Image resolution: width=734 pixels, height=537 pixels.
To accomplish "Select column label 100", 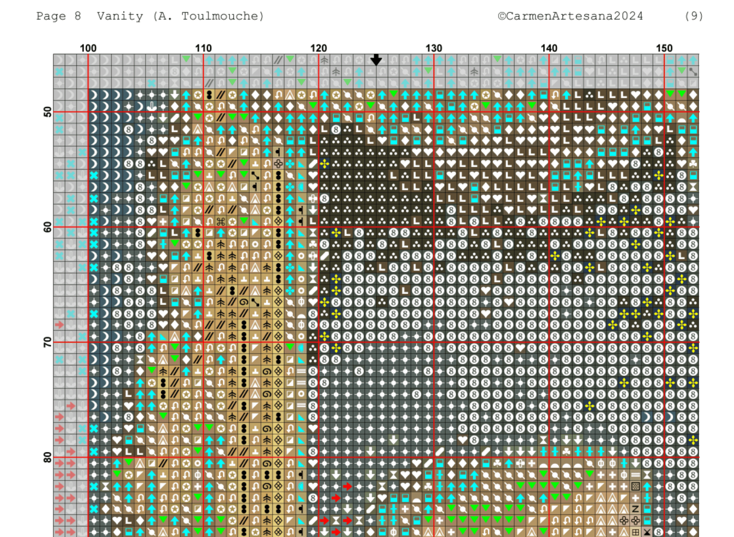I will [x=88, y=48].
